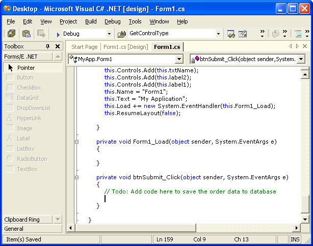The image size is (313, 246).
Task: Select the RadioButton control in Toolbox
Action: (33, 159)
